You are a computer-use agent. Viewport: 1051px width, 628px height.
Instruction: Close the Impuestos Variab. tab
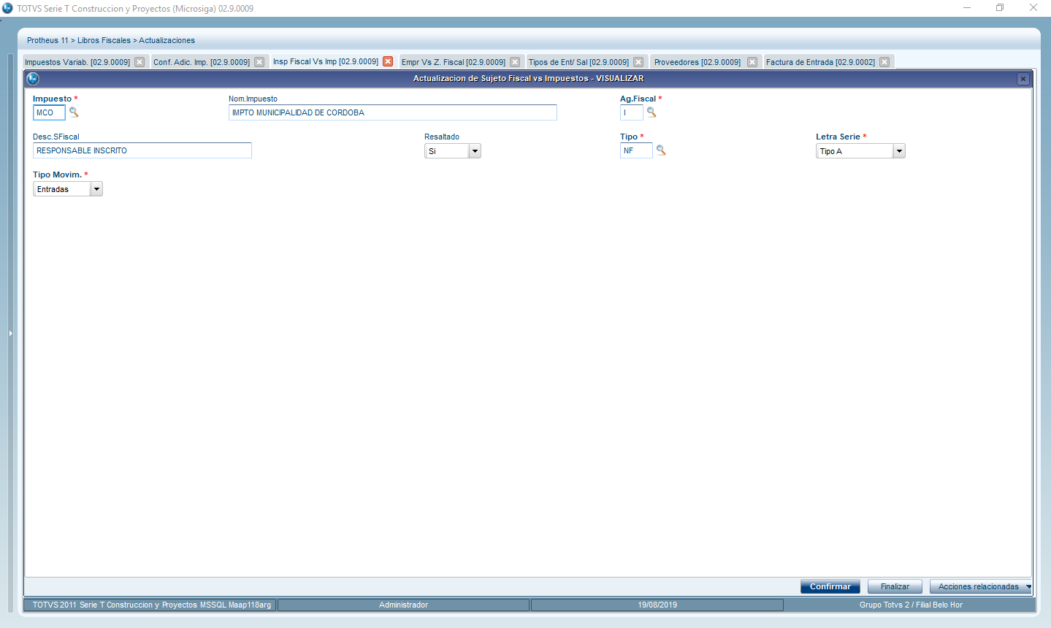(140, 62)
